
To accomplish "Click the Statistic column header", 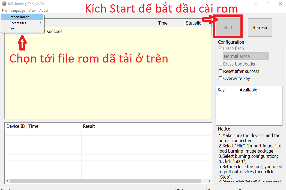I will point(198,23).
